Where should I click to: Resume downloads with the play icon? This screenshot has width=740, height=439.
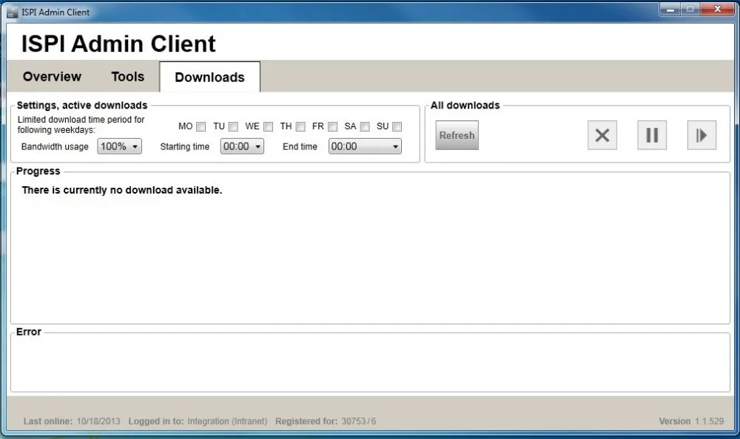pyautogui.click(x=701, y=135)
